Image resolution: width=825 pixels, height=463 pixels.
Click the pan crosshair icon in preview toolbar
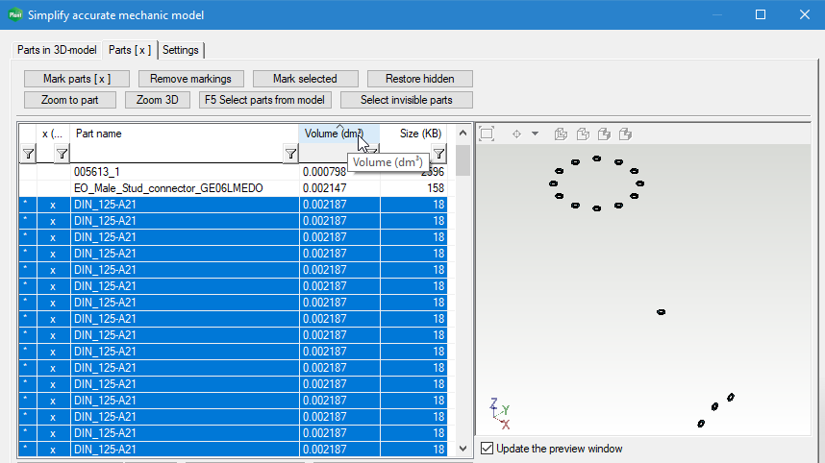coord(516,134)
